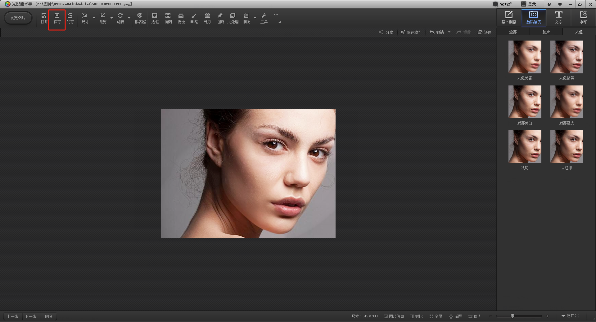Open the 报名照 ID photo tool
Screen dimensions: 596x322
pos(140,18)
